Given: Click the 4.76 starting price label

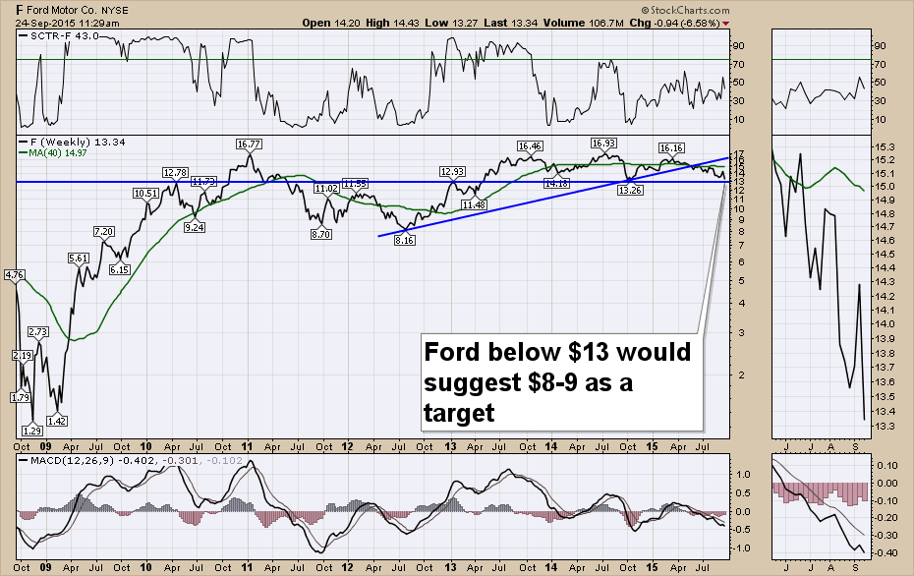Looking at the screenshot, I should coord(15,275).
